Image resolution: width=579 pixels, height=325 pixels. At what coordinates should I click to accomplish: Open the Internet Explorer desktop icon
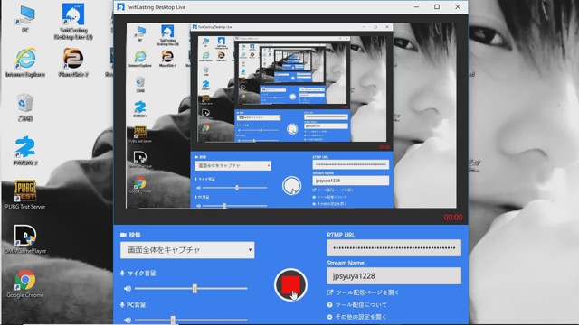pyautogui.click(x=25, y=62)
